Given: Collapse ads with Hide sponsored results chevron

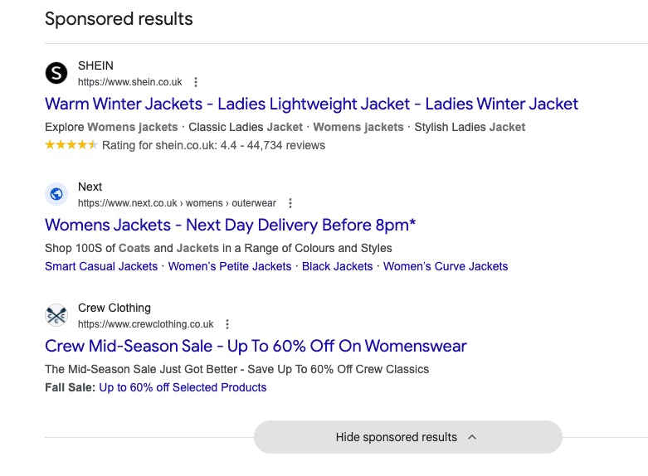Looking at the screenshot, I should [x=472, y=437].
